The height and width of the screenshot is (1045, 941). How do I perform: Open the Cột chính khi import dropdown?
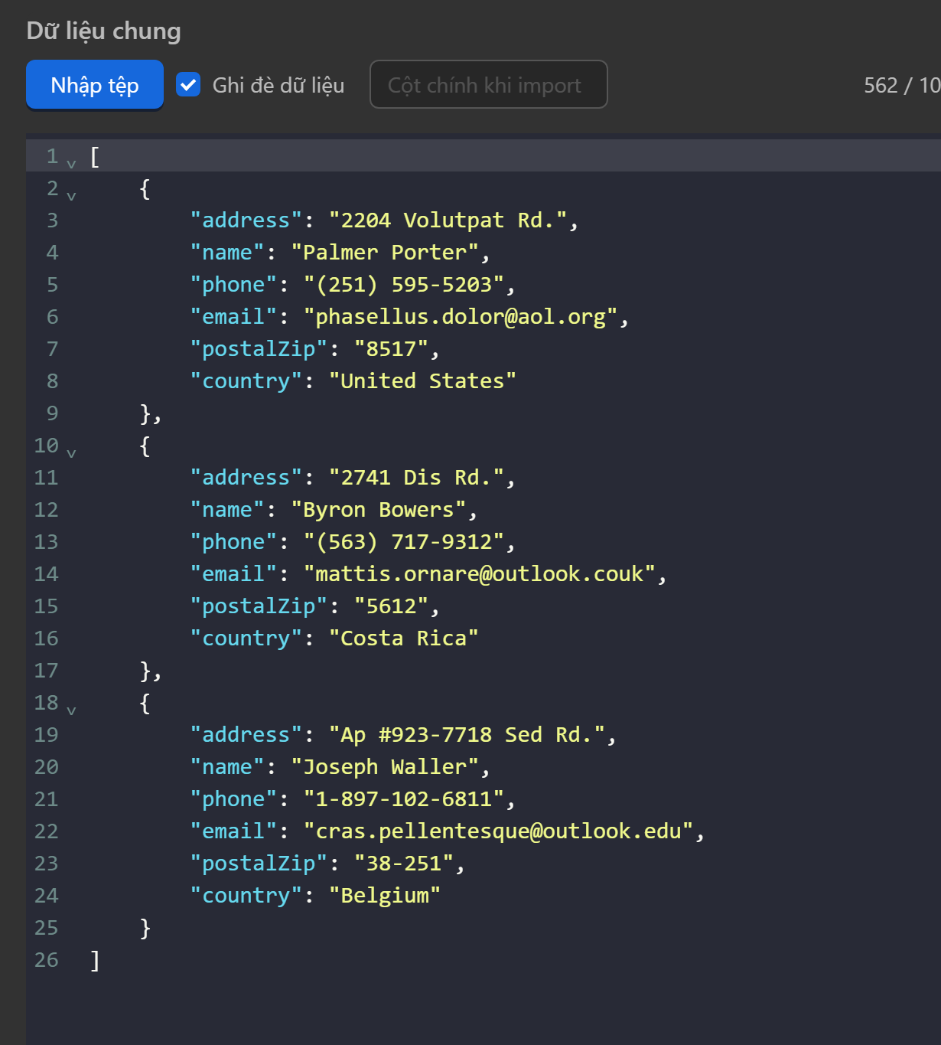(x=488, y=85)
